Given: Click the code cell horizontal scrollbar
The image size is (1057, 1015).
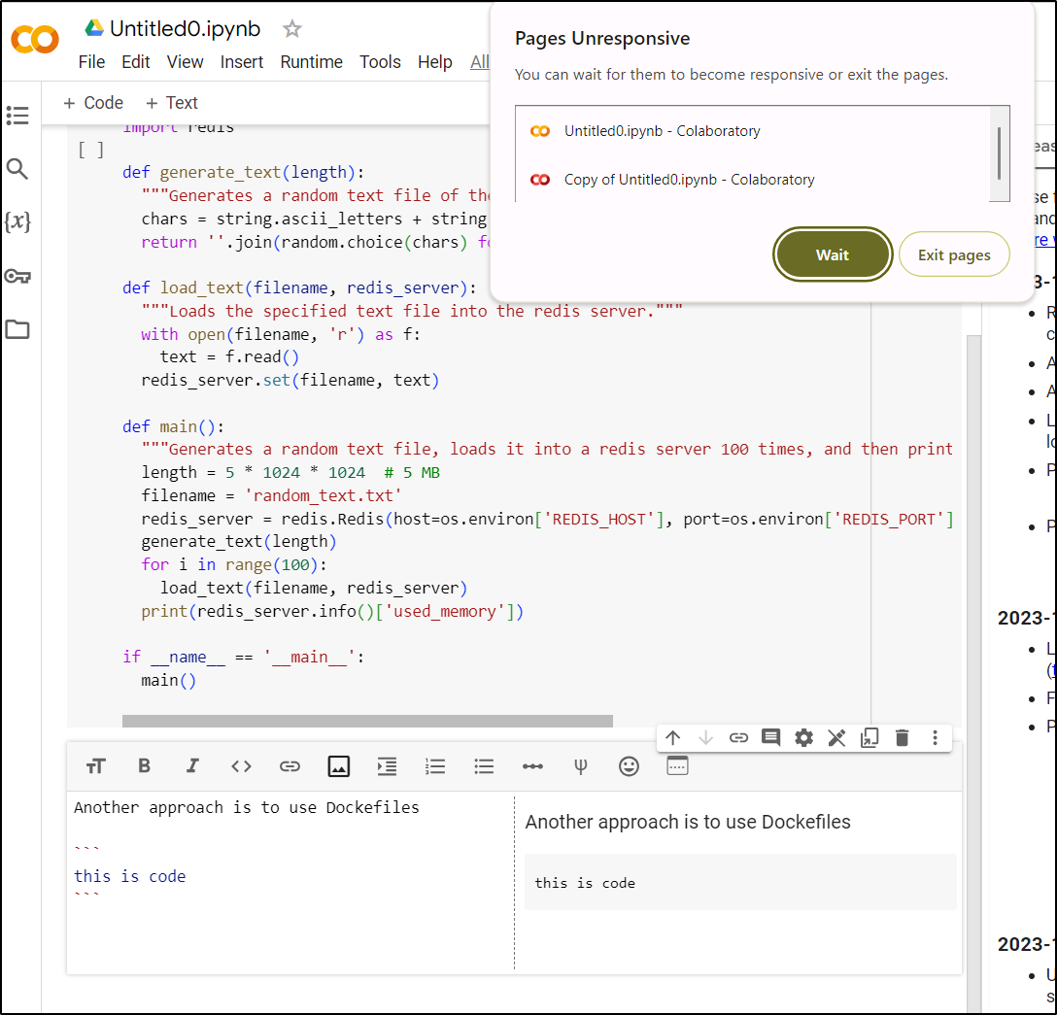Looking at the screenshot, I should [x=367, y=721].
